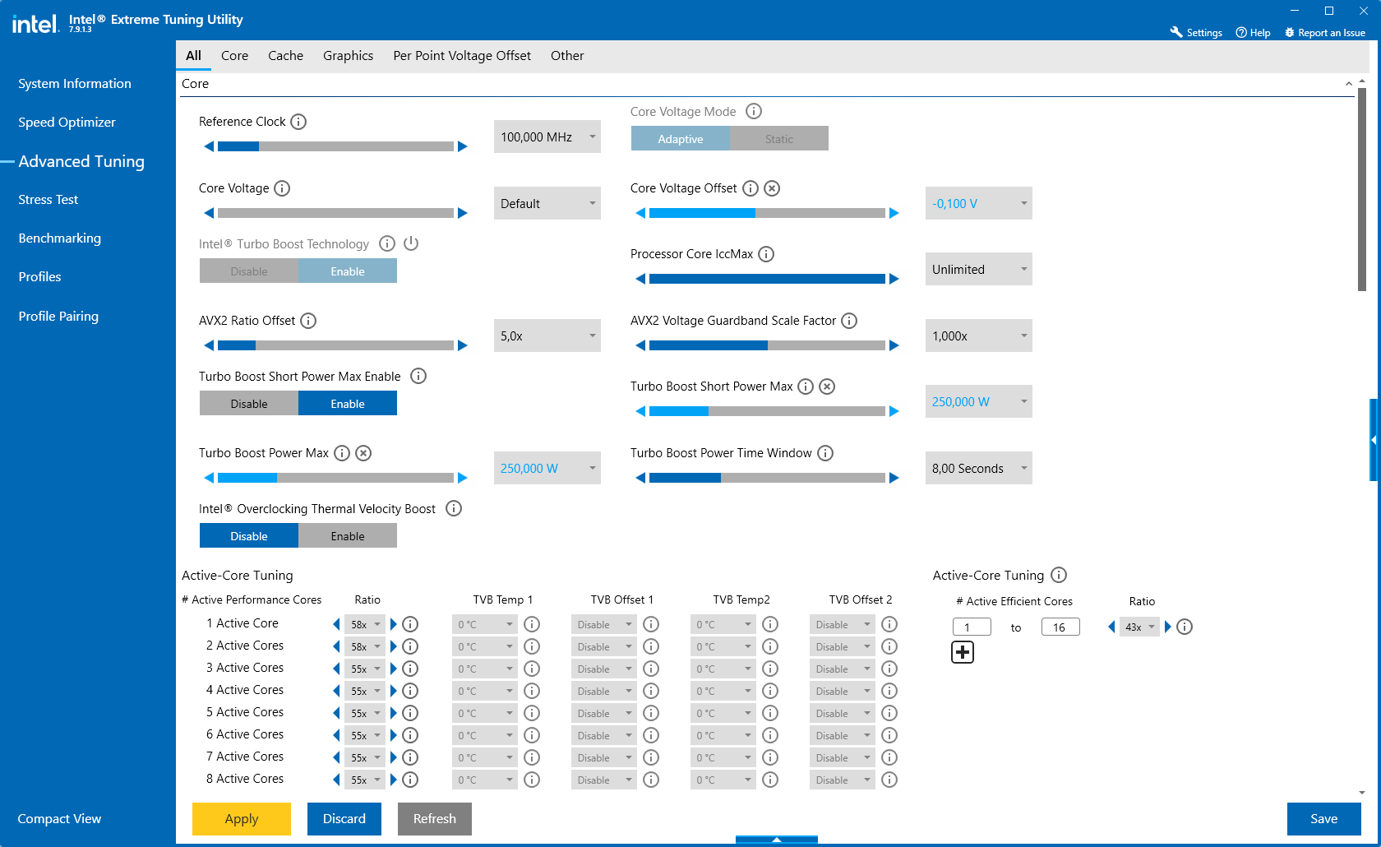The width and height of the screenshot is (1381, 847).
Task: Open the Settings wrench option
Action: click(1196, 33)
